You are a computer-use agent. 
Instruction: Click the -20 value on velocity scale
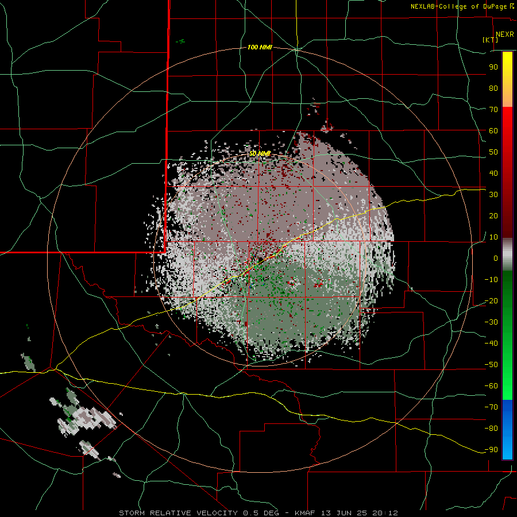coord(491,300)
